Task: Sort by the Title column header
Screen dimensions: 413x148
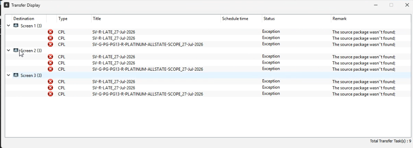Action: click(156, 19)
